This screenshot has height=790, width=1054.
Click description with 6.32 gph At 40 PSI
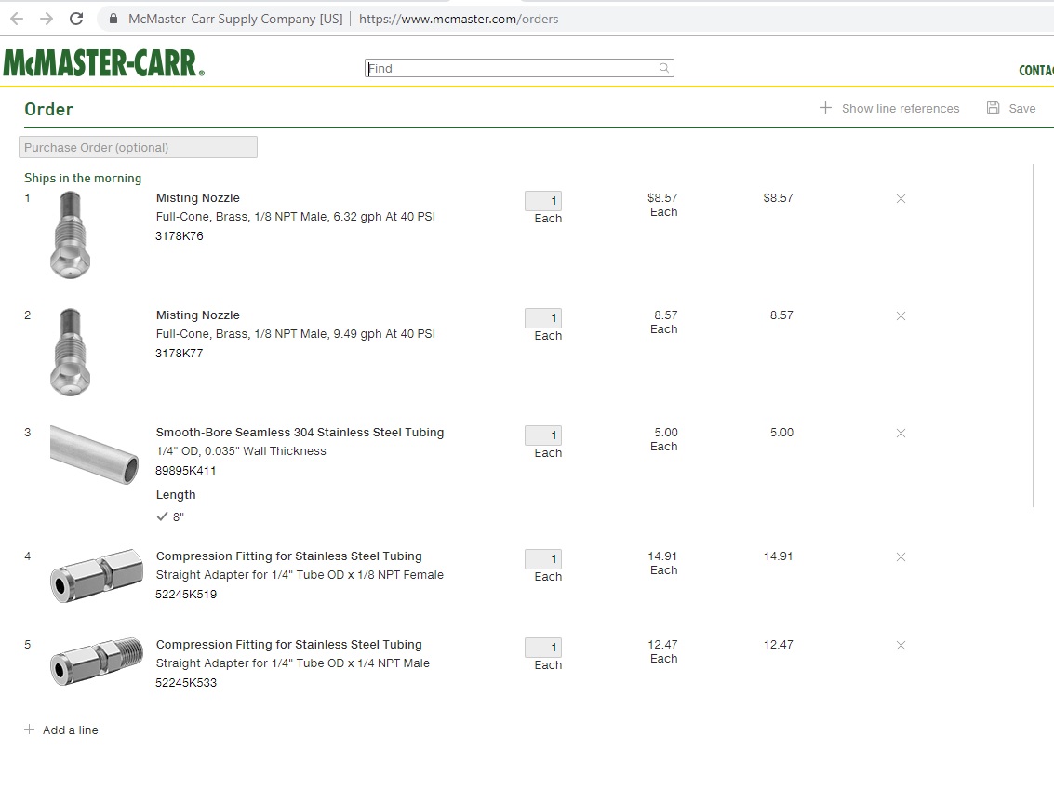(296, 217)
